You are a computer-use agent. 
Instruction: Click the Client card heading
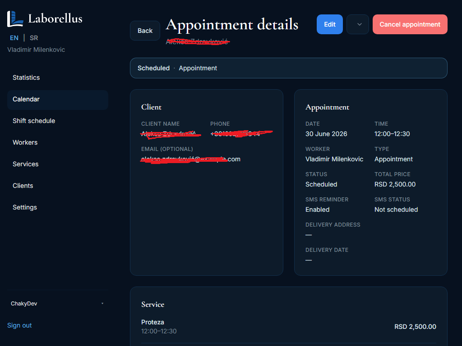click(151, 107)
